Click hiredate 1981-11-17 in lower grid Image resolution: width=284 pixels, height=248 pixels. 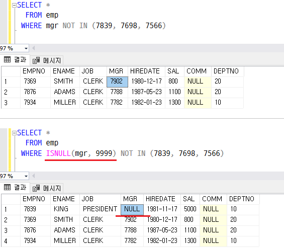pos(162,210)
